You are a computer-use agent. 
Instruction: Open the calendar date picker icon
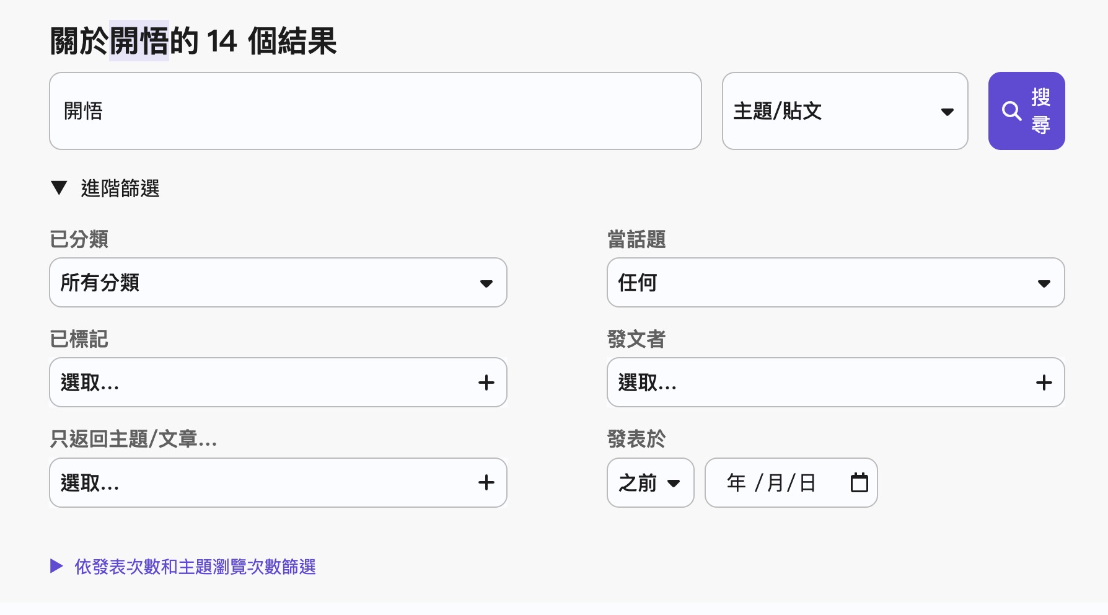pyautogui.click(x=859, y=482)
